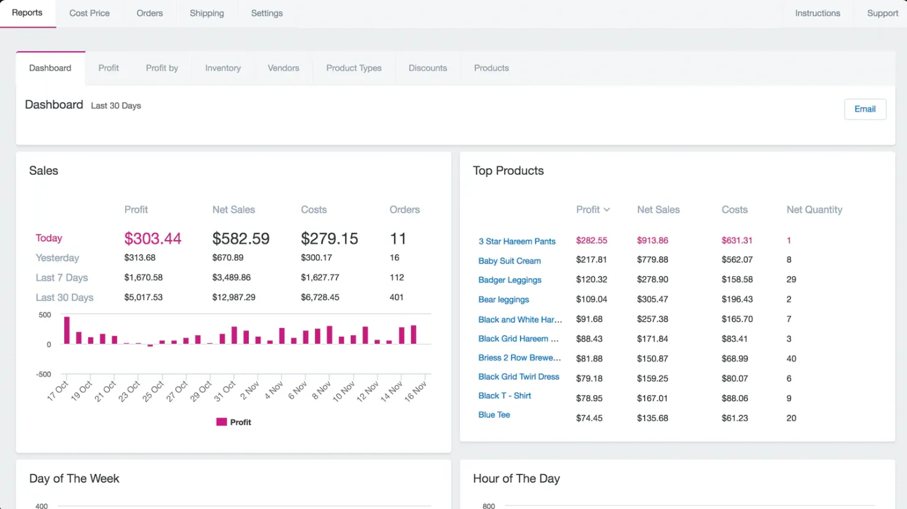This screenshot has height=509, width=907.
Task: Click the 17 Oct bar in Sales chart
Action: (x=67, y=330)
